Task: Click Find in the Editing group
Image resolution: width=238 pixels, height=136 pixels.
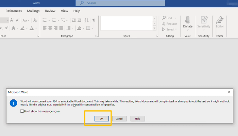Action: tap(167, 18)
